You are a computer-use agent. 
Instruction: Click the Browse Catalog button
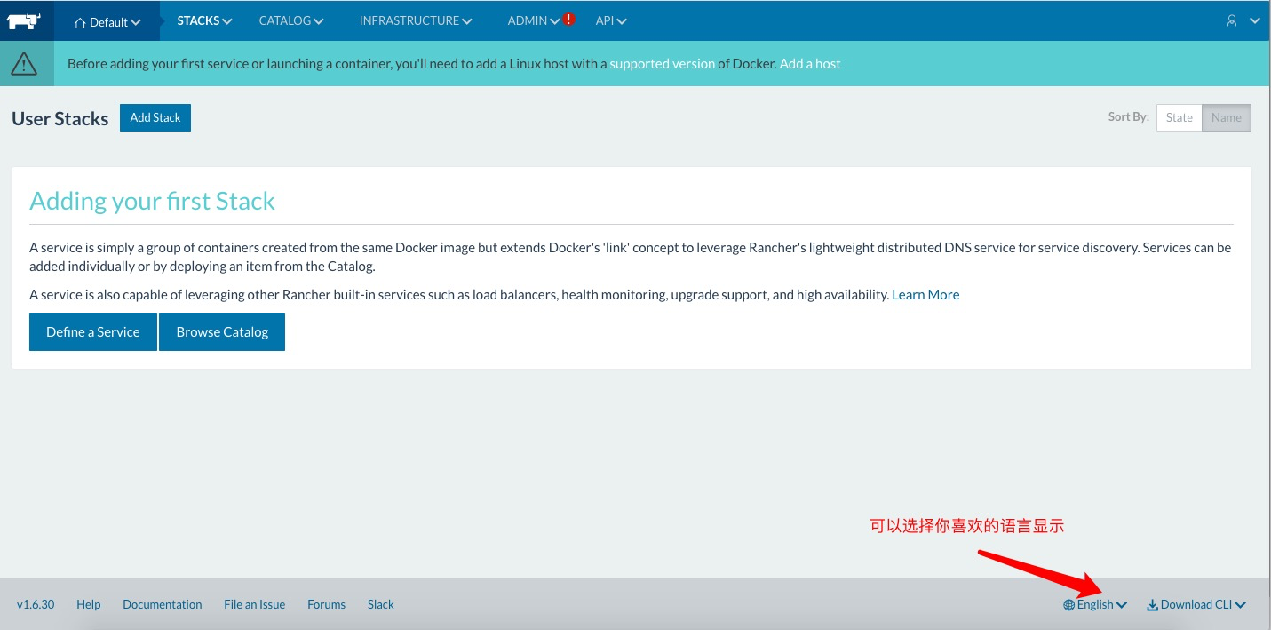point(222,331)
